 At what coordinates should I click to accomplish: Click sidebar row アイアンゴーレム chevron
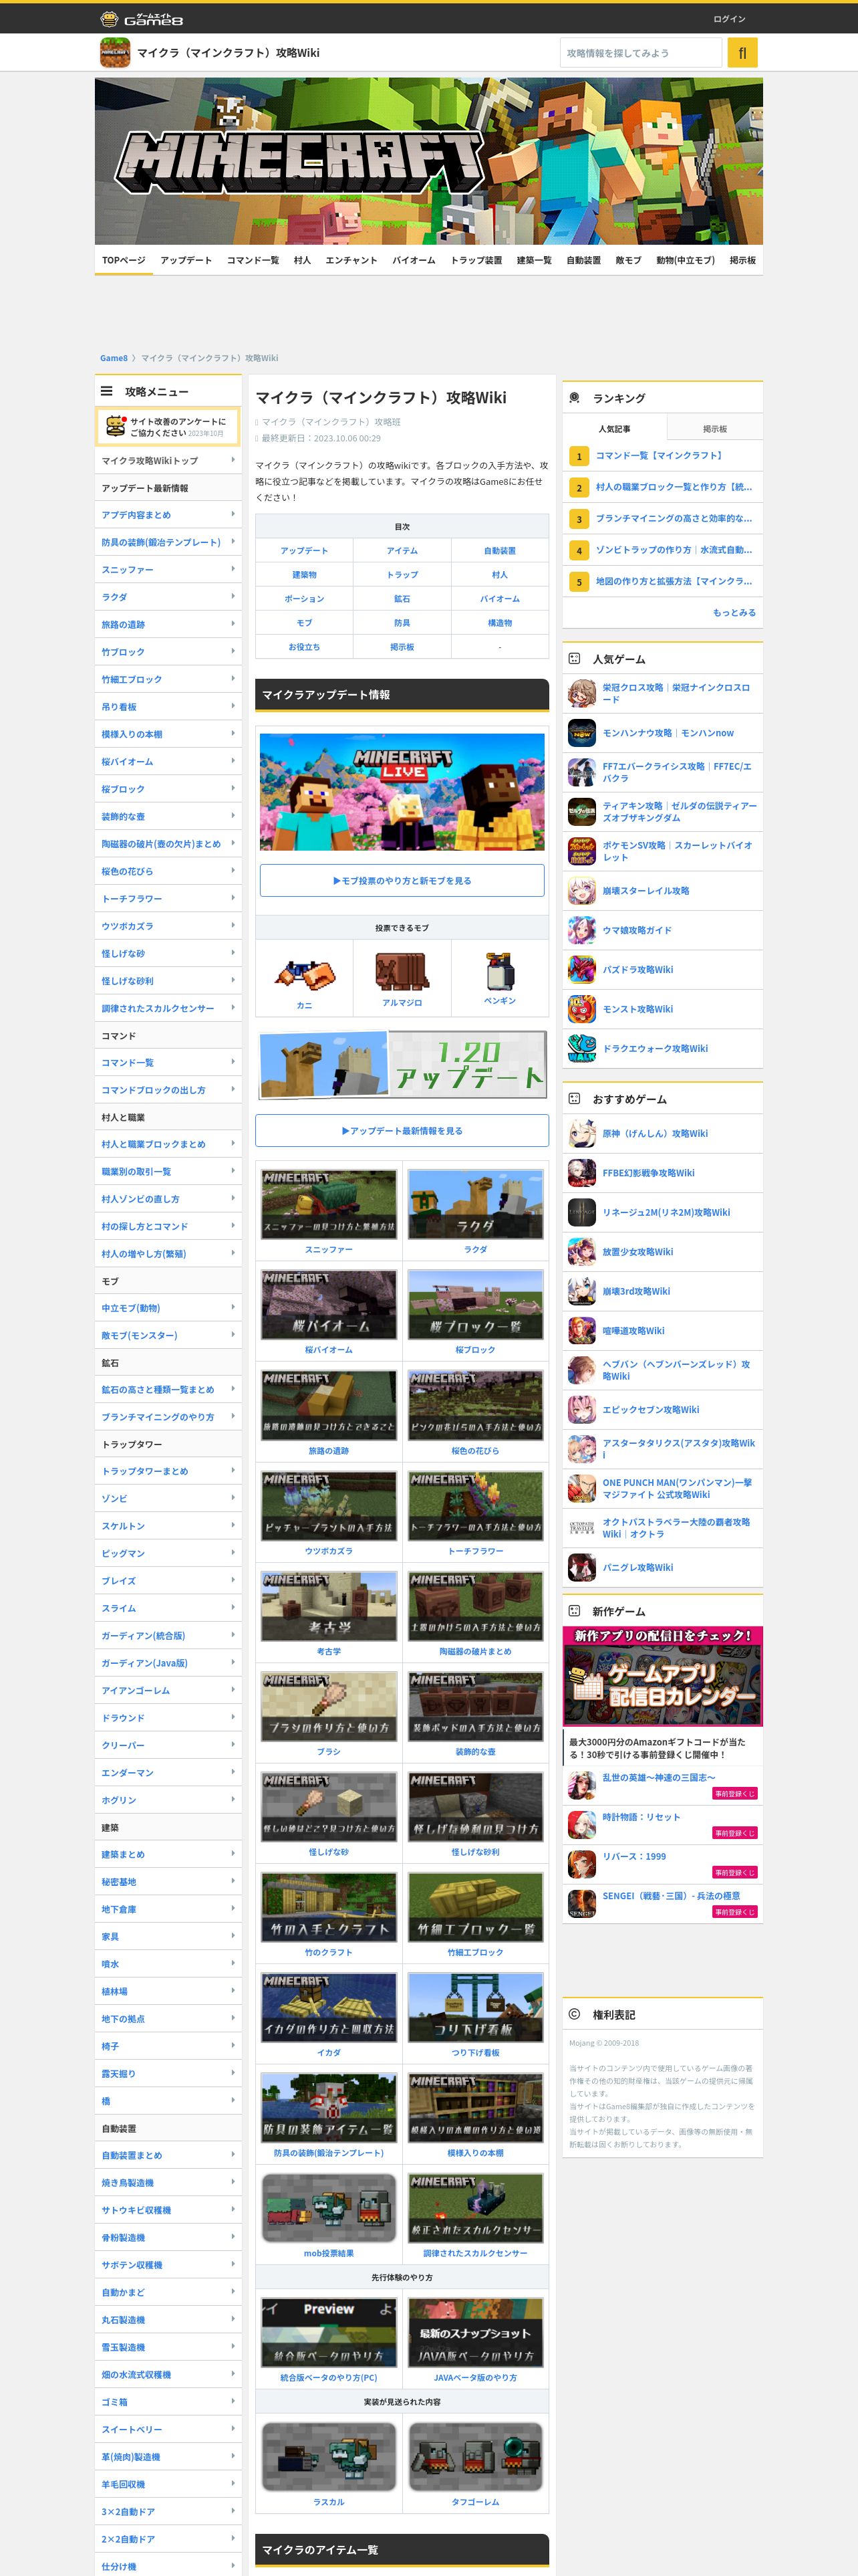(233, 1690)
